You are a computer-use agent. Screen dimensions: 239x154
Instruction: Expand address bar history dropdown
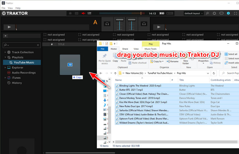click(x=208, y=73)
